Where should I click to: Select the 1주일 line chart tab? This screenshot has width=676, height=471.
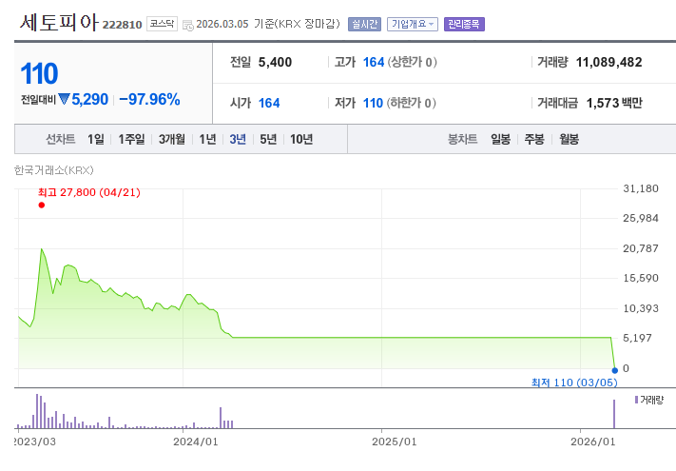pos(131,139)
